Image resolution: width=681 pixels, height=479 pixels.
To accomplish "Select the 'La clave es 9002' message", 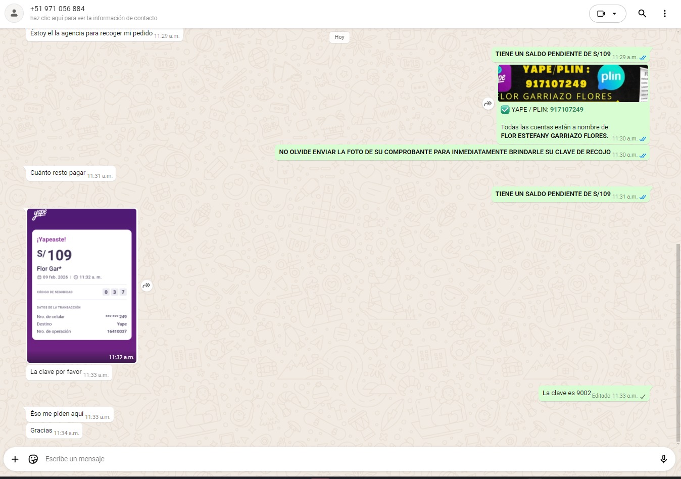I will point(566,393).
